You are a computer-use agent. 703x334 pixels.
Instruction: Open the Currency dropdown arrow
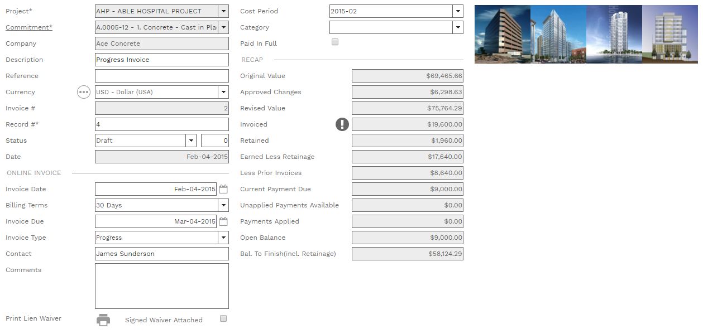(x=223, y=92)
